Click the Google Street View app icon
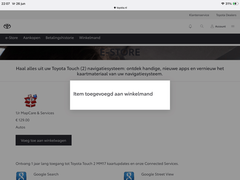Viewport: 240px width, 180px height. (x=129, y=176)
